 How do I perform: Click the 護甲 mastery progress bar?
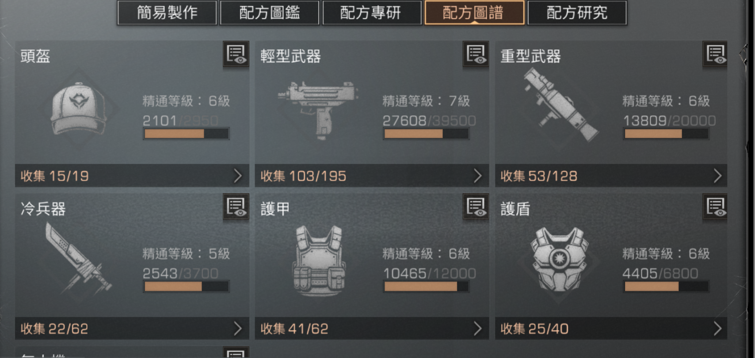click(426, 286)
